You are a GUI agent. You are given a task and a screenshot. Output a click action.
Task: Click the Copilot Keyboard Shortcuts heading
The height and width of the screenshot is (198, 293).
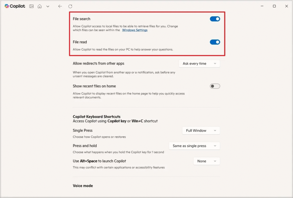click(96, 117)
